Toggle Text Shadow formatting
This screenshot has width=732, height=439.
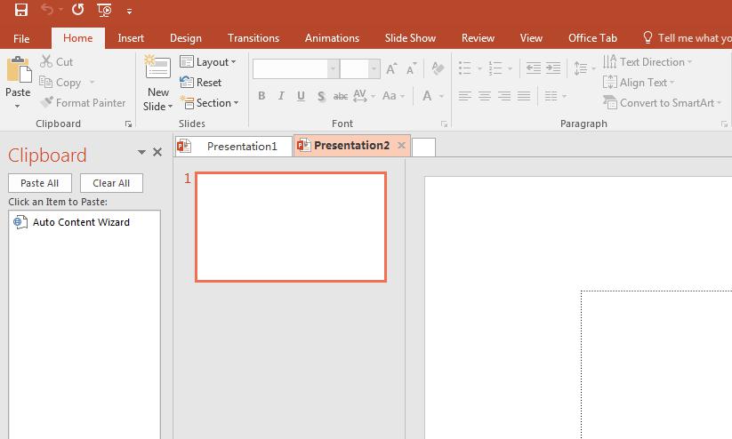click(321, 96)
